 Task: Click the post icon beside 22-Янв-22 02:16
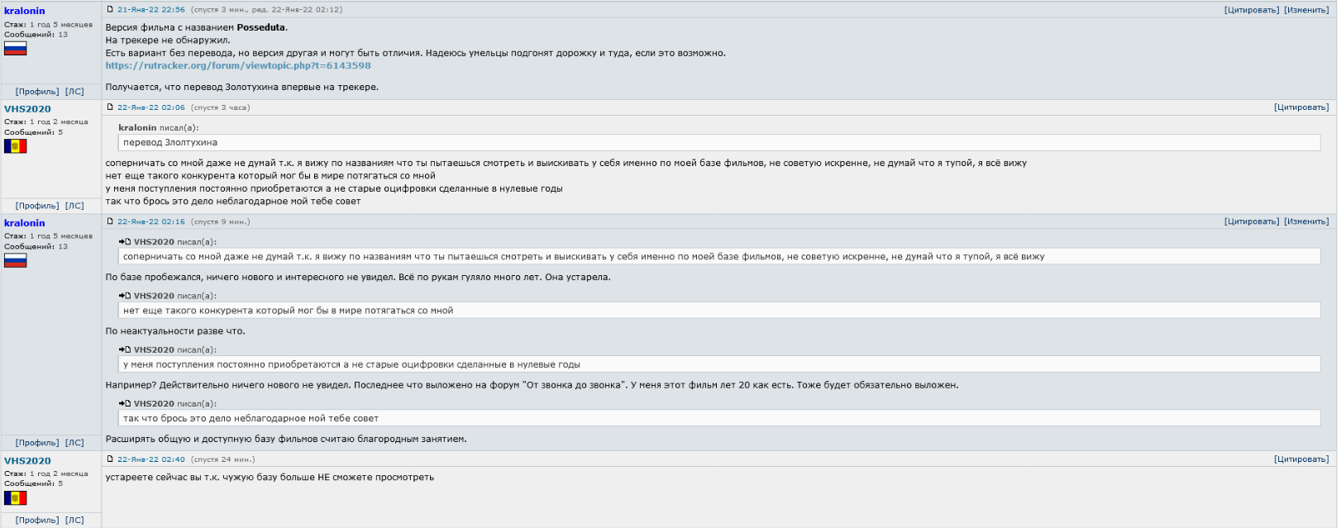[x=110, y=221]
